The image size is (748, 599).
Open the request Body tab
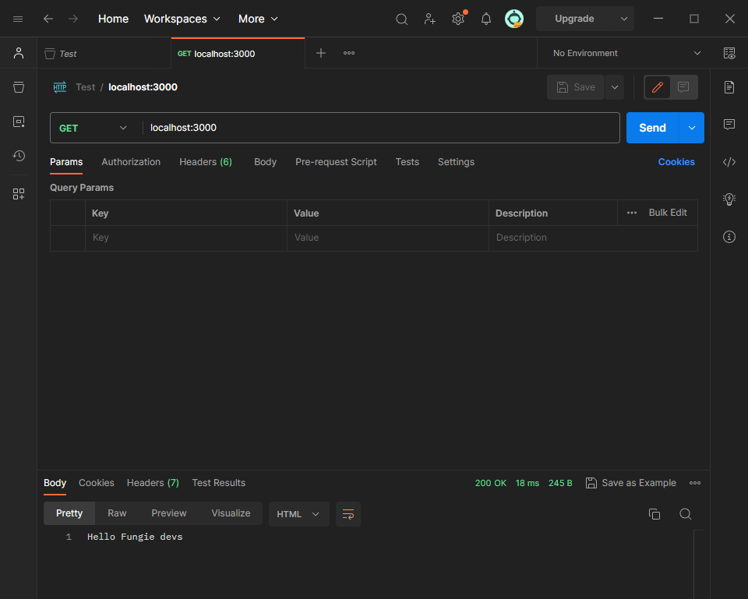click(265, 162)
